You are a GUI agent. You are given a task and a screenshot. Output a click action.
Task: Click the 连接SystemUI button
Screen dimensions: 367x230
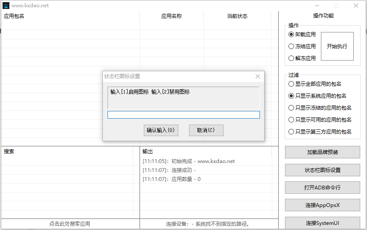[323, 223]
